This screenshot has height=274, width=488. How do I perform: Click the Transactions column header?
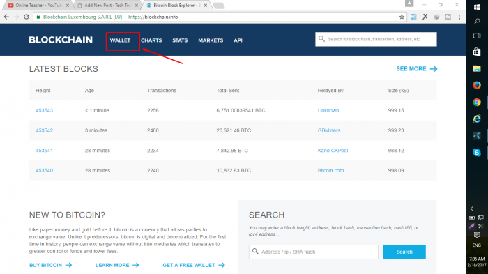(162, 91)
